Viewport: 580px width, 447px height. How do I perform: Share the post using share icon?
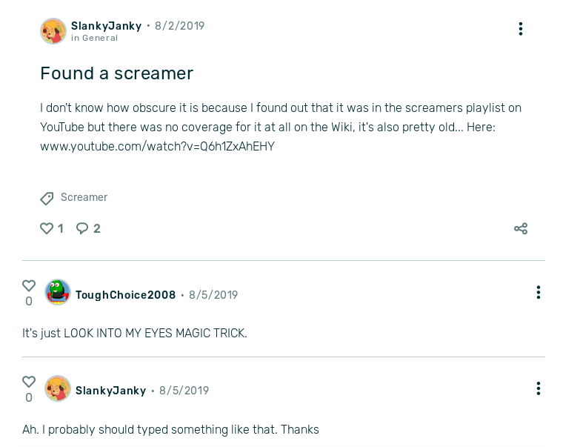coord(521,228)
